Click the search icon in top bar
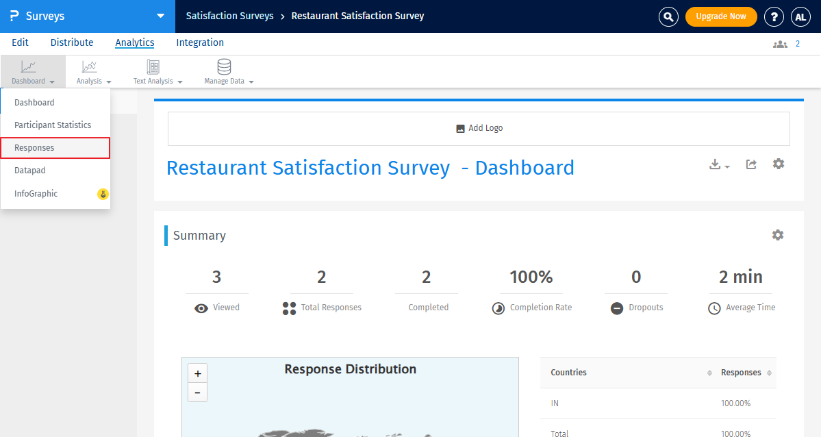The height and width of the screenshot is (437, 821). click(x=668, y=16)
